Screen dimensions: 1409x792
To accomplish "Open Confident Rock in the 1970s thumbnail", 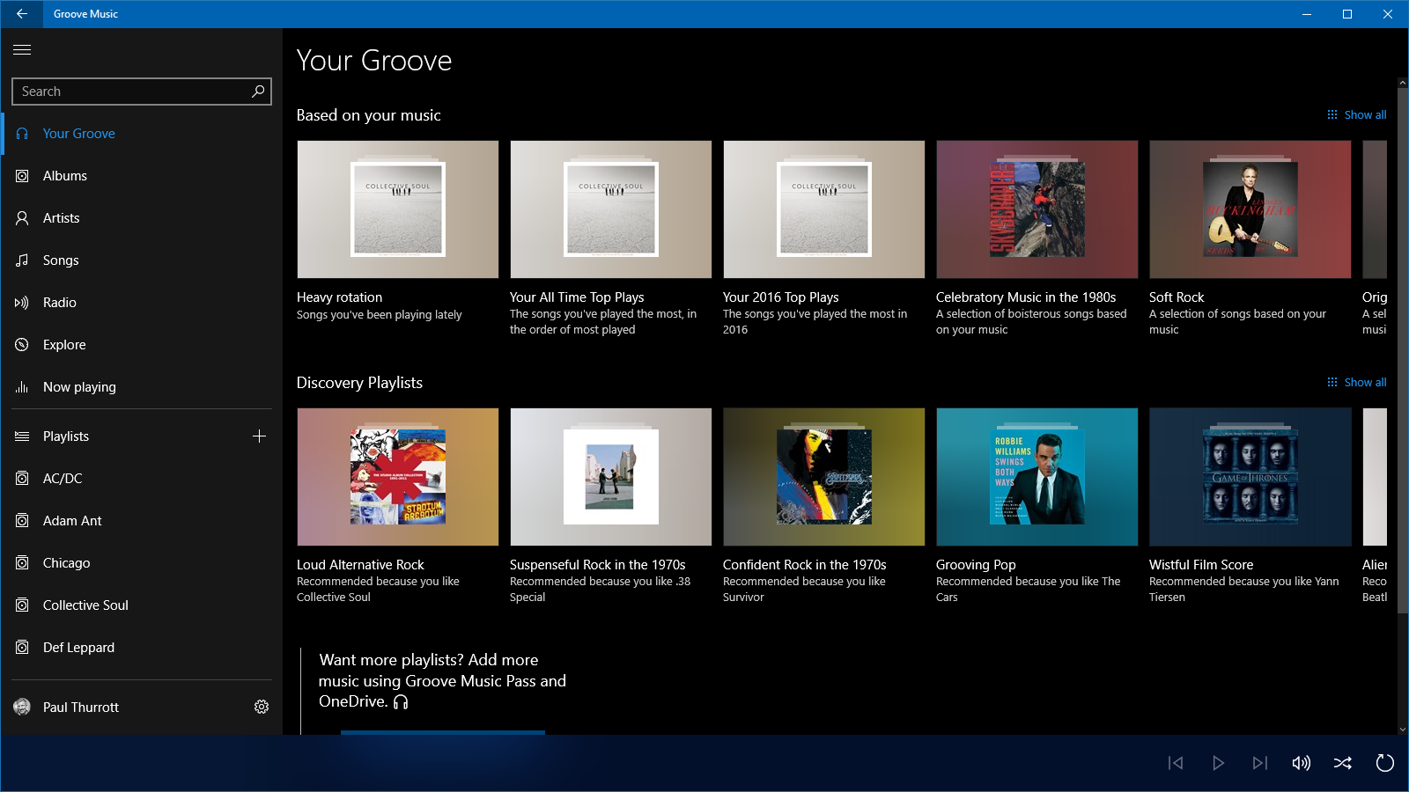I will coord(824,477).
